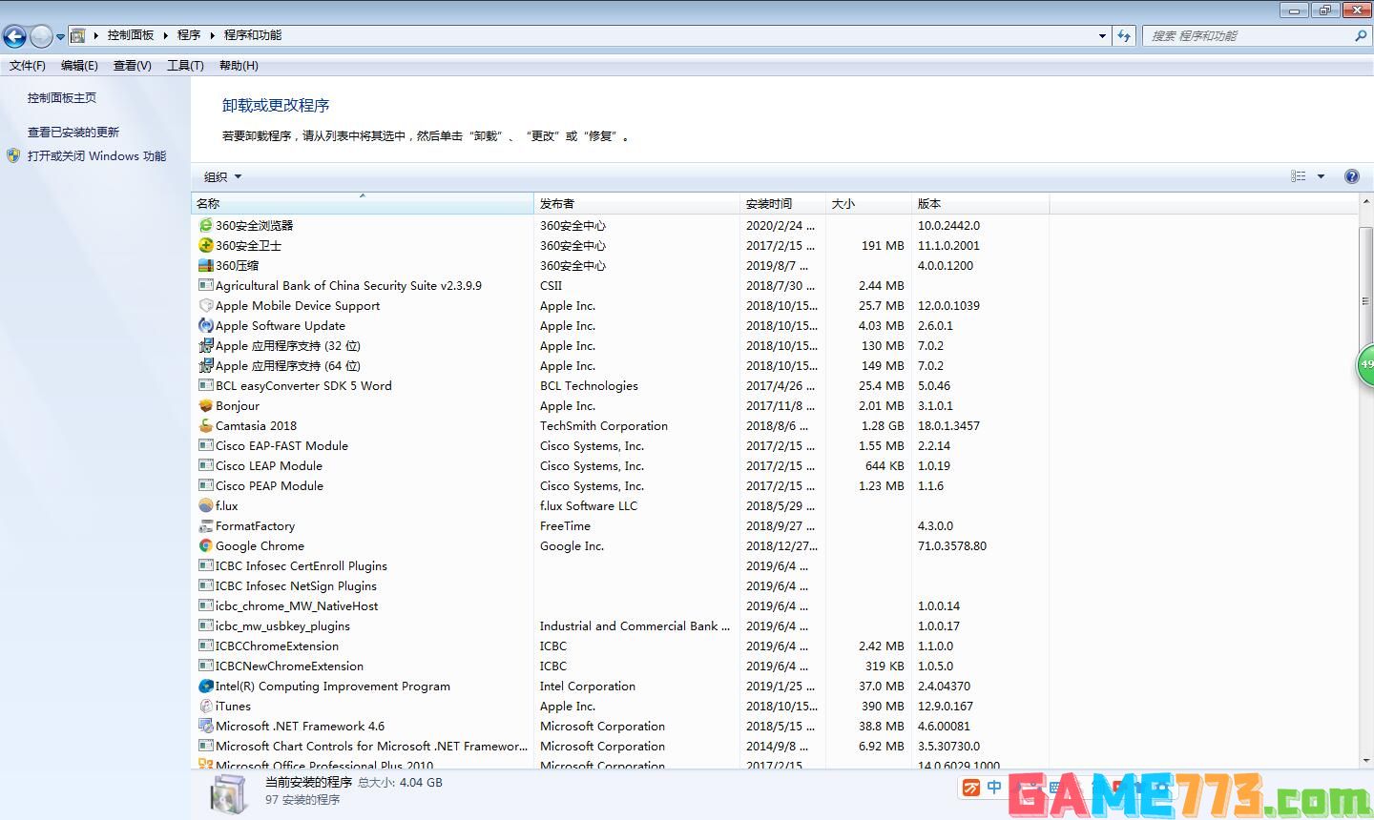
Task: Click the Agricultural Bank of China Security Suite icon
Action: coord(205,285)
